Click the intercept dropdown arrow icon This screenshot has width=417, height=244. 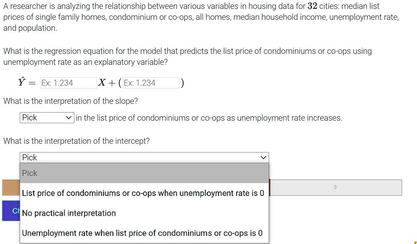[x=263, y=157]
